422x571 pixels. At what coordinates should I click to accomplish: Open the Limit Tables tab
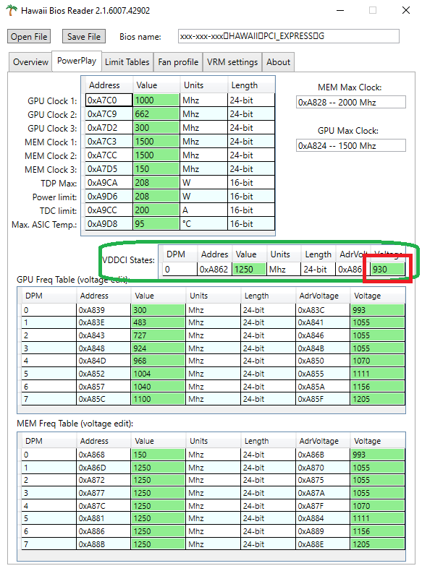click(x=127, y=62)
